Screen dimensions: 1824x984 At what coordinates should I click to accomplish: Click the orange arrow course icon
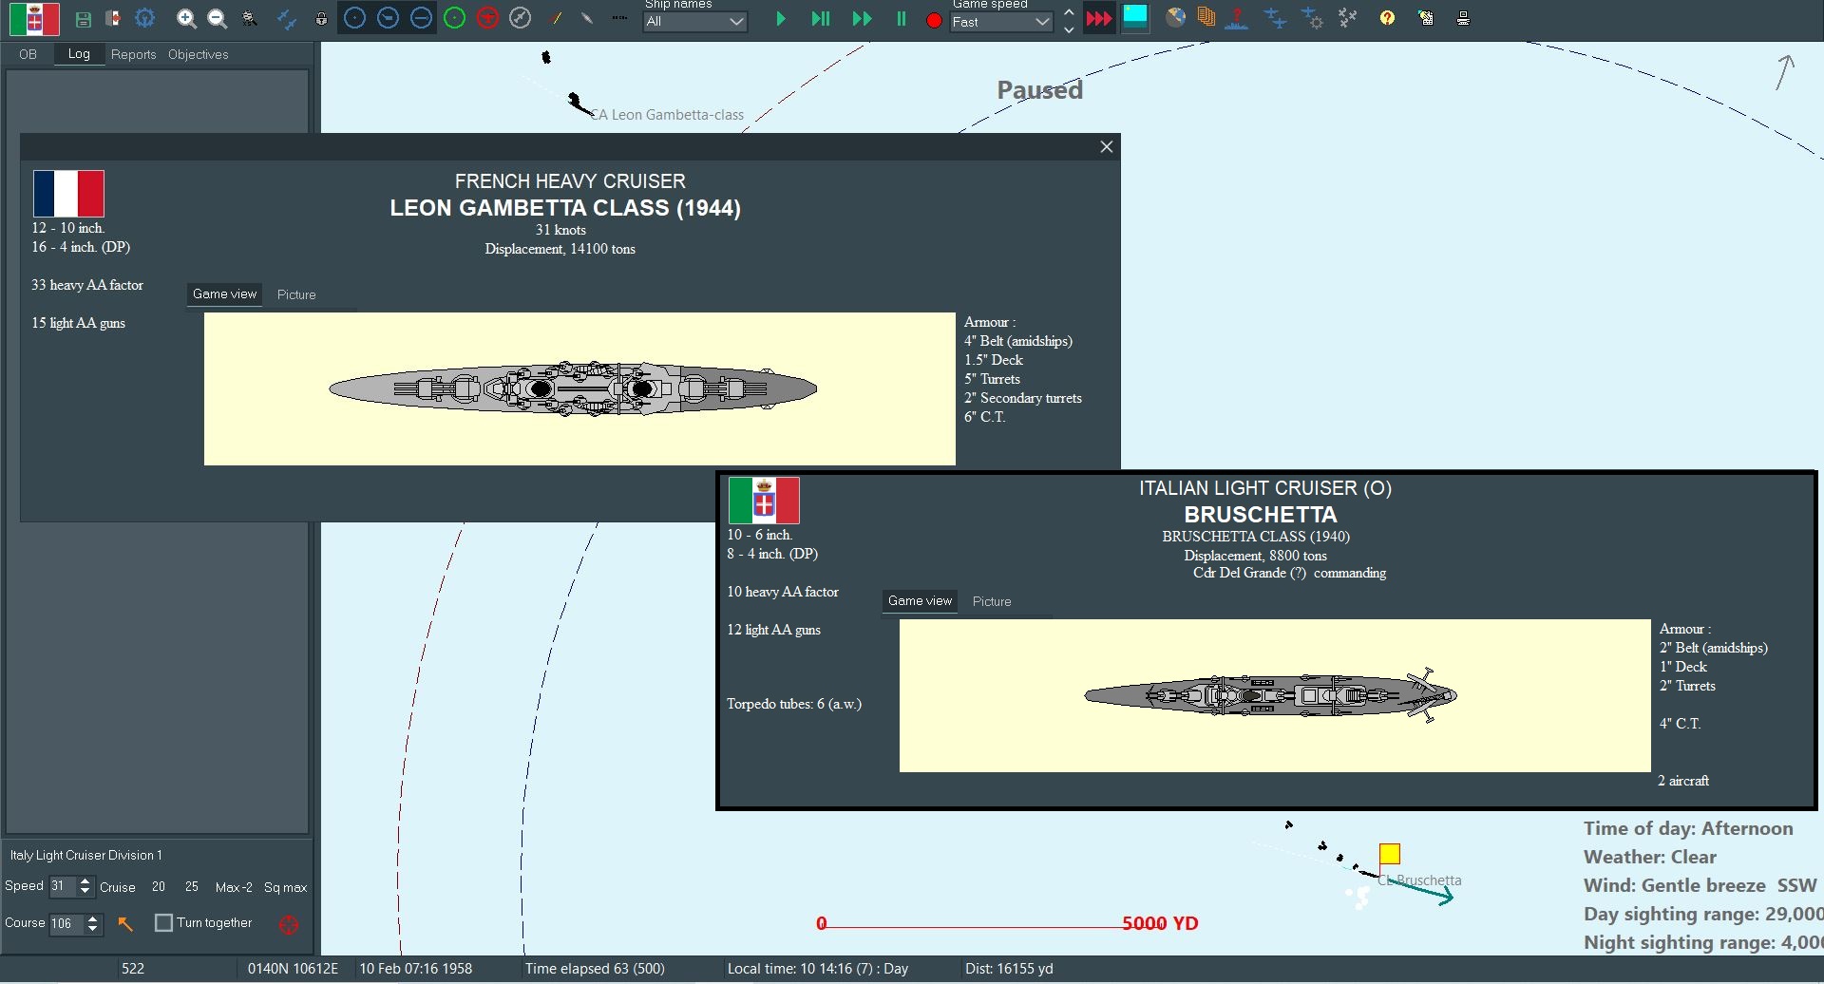(x=125, y=923)
